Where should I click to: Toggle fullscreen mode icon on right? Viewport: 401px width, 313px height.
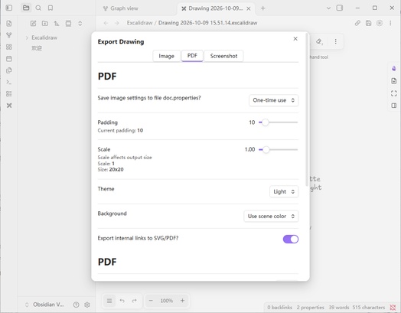[394, 93]
